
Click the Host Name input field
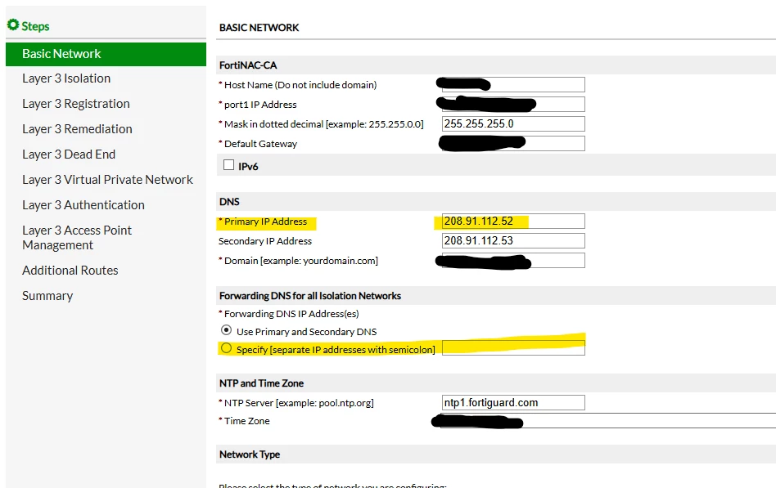tap(513, 84)
